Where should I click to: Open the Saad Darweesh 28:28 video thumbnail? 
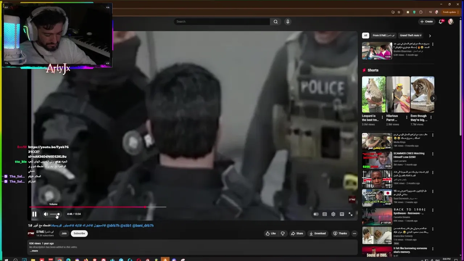point(377,198)
